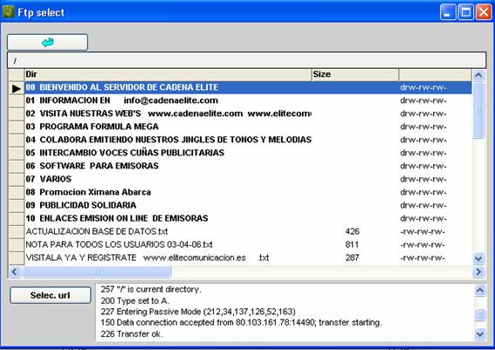The image size is (495, 350).
Task: Click the log panel scroll up arrow
Action: [480, 290]
